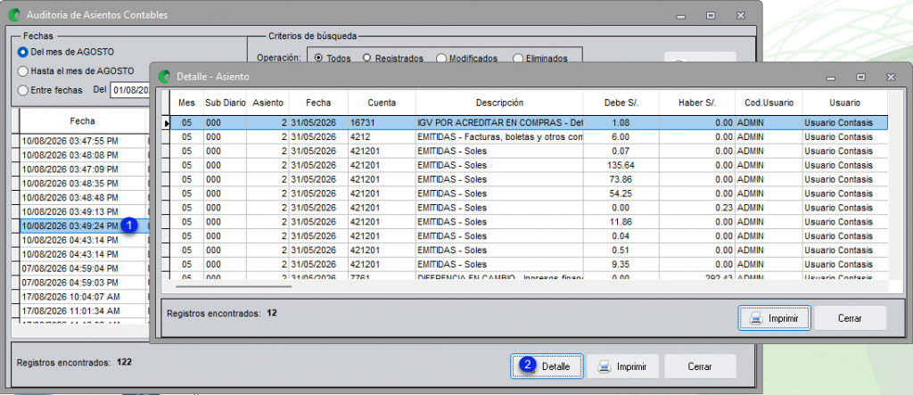Select the row '10/08/2026 03:49:24 PM'
The image size is (913, 395).
(83, 226)
